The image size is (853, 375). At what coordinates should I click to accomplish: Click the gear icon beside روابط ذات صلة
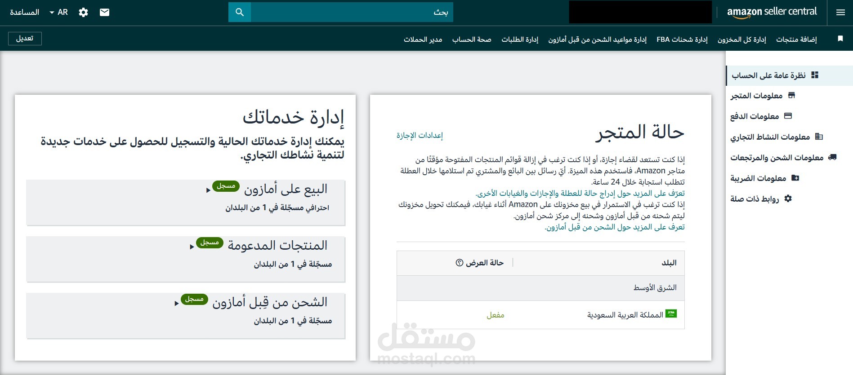click(x=788, y=199)
